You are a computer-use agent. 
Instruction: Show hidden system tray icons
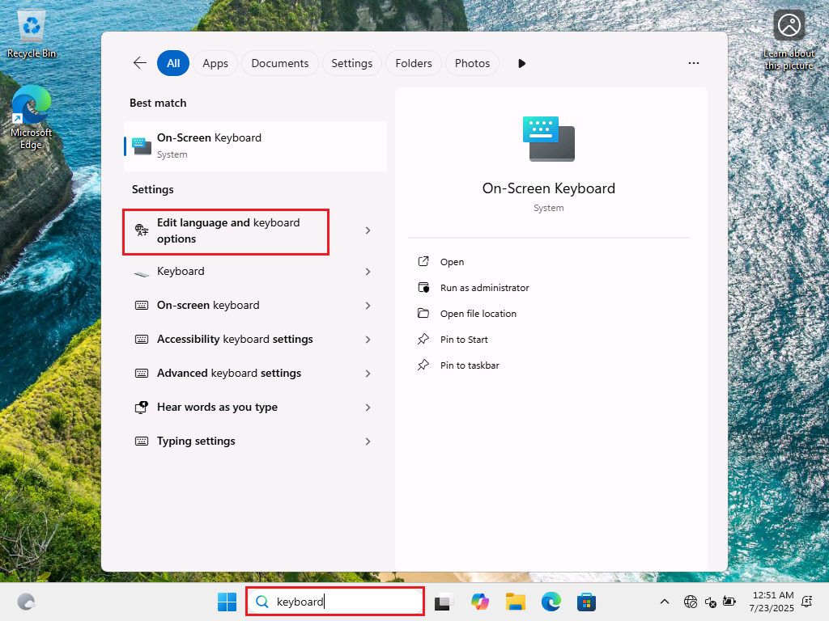[665, 602]
